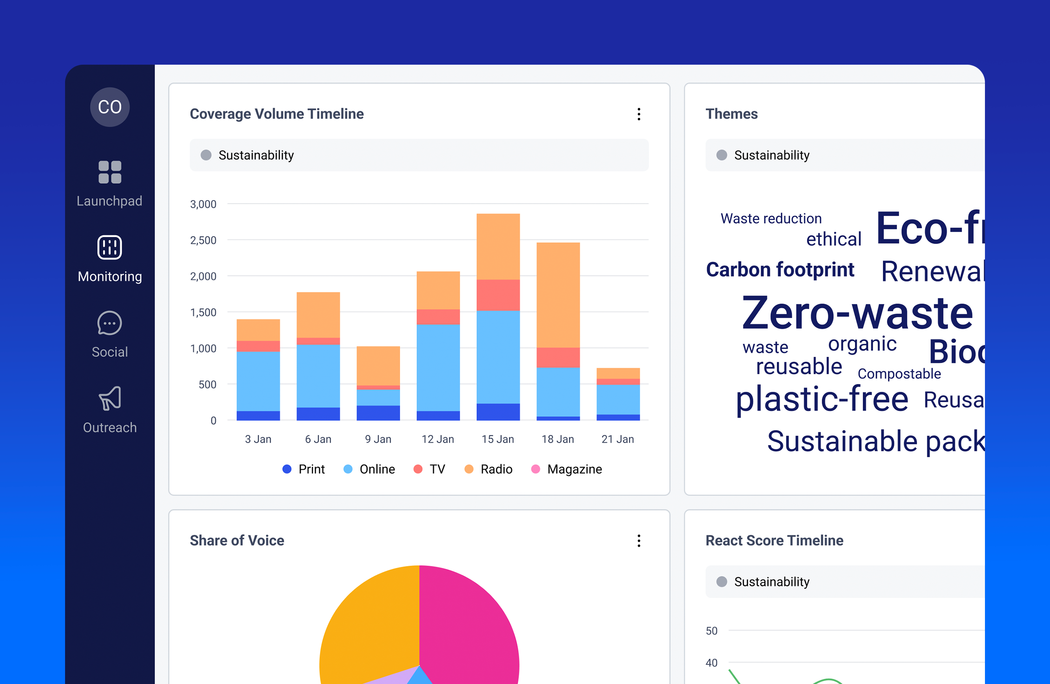Screen dimensions: 1050x684
Task: Click the Carbon footprint theme word
Action: [x=780, y=270]
